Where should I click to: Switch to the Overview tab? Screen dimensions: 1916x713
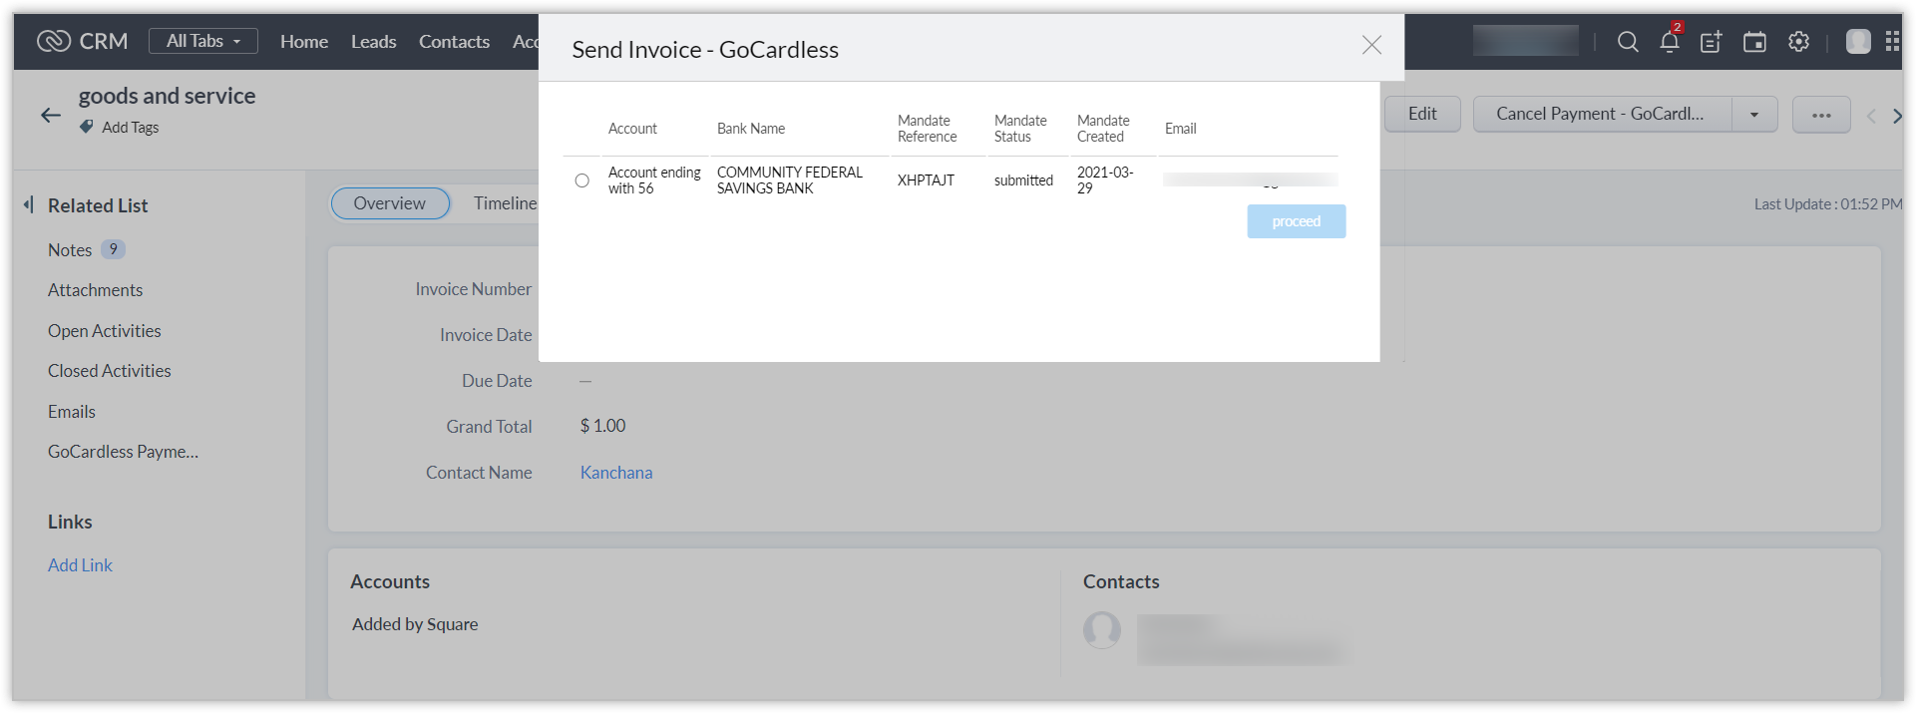tap(389, 203)
